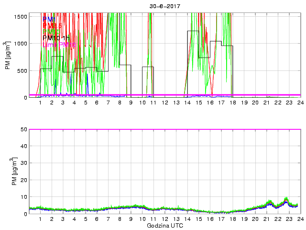Click the magenta Limit PM10 legend entry
The height and width of the screenshot is (230, 306).
point(59,45)
